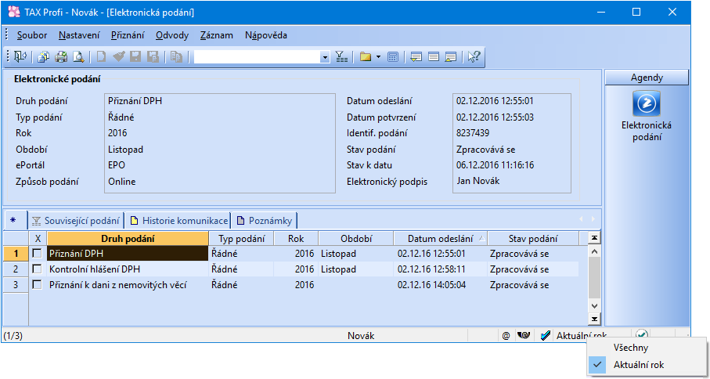Screen dimensions: 710x379
Task: Click the list icon with the down arrow
Action: pyautogui.click(x=416, y=56)
